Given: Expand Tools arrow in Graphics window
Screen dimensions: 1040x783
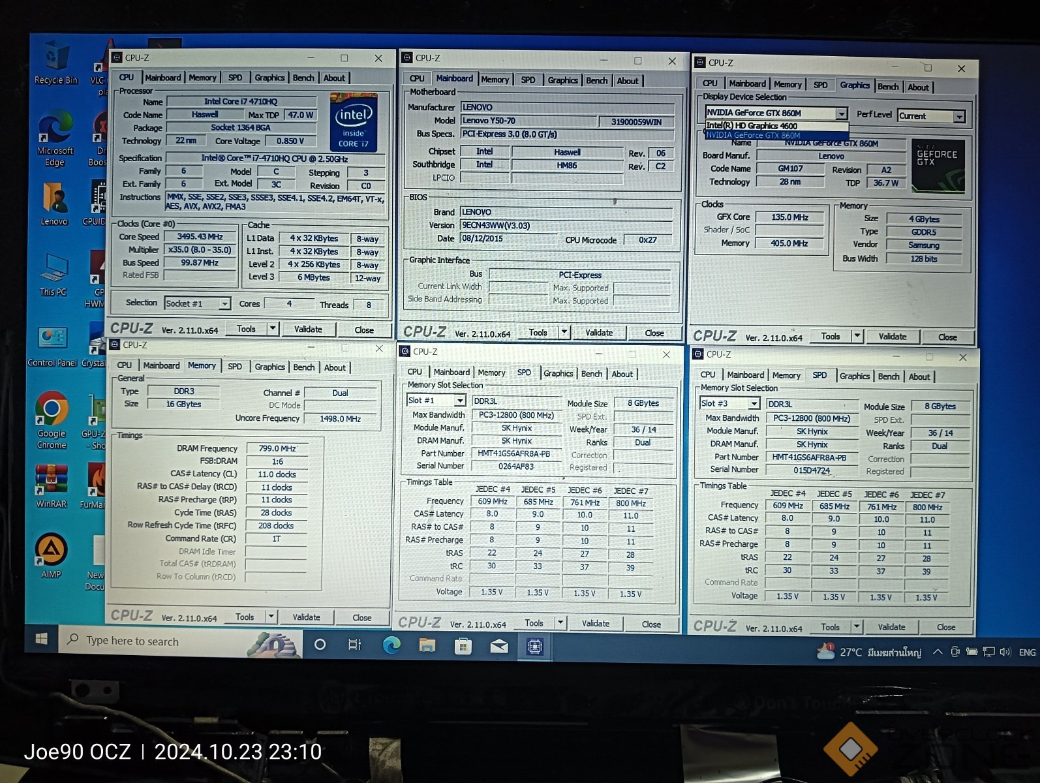Looking at the screenshot, I should click(x=857, y=337).
